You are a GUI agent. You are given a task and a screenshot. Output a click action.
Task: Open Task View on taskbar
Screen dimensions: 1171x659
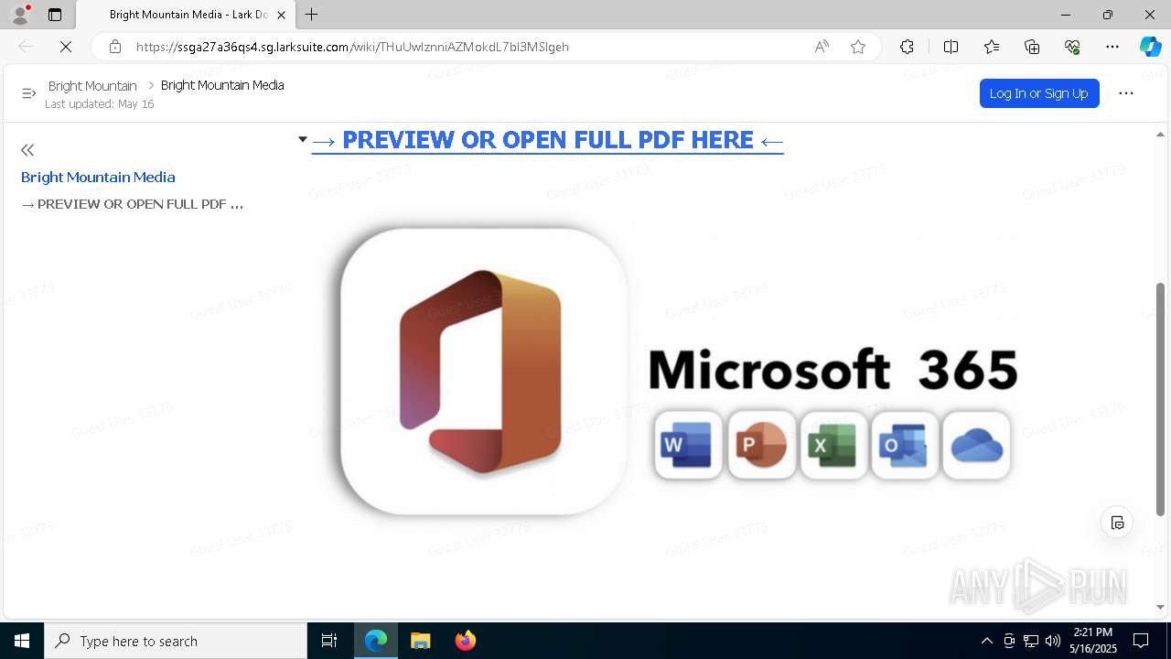(x=329, y=641)
